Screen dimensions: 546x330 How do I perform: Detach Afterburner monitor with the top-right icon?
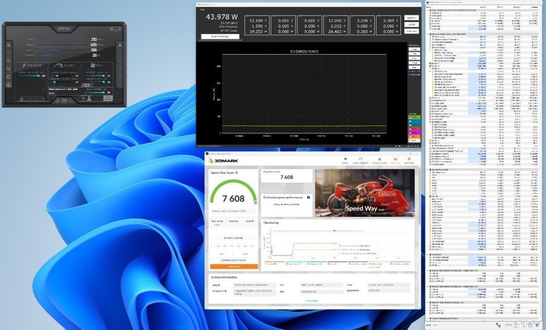tap(111, 29)
